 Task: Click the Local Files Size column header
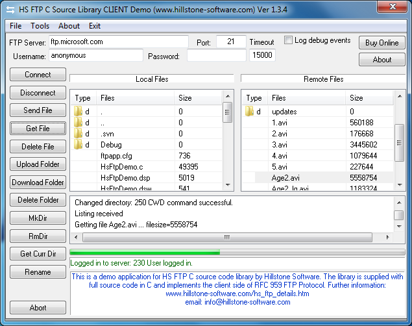click(x=199, y=98)
